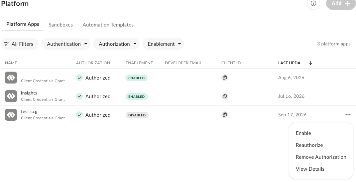This screenshot has height=182, width=356.
Task: Click Authorized status text for test ccg
Action: [x=98, y=115]
